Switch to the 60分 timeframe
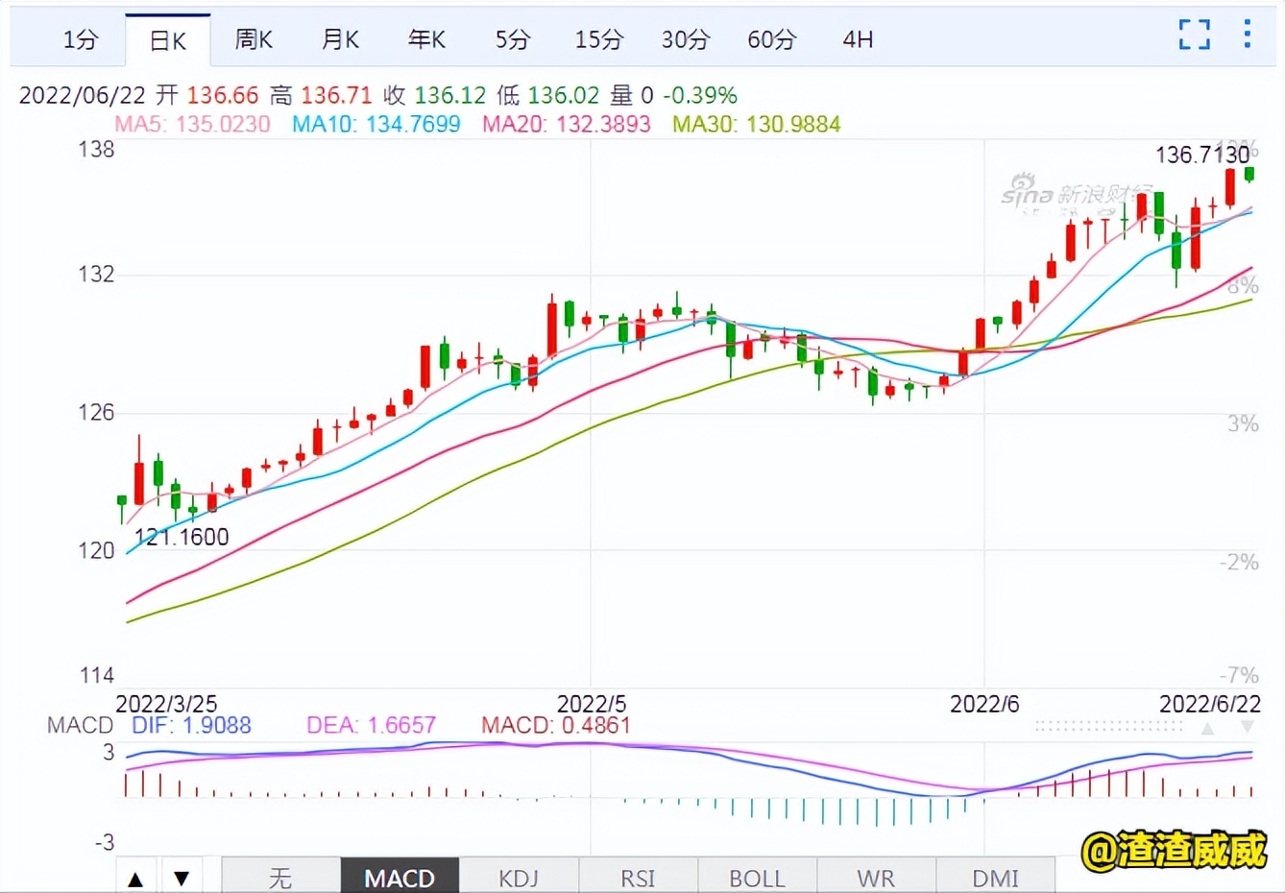The height and width of the screenshot is (893, 1285). (x=772, y=39)
